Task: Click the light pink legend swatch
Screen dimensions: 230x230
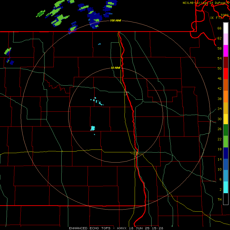Action: click(226, 39)
